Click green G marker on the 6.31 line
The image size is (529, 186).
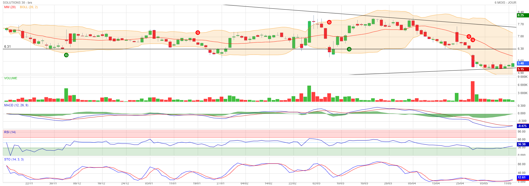click(x=349, y=49)
